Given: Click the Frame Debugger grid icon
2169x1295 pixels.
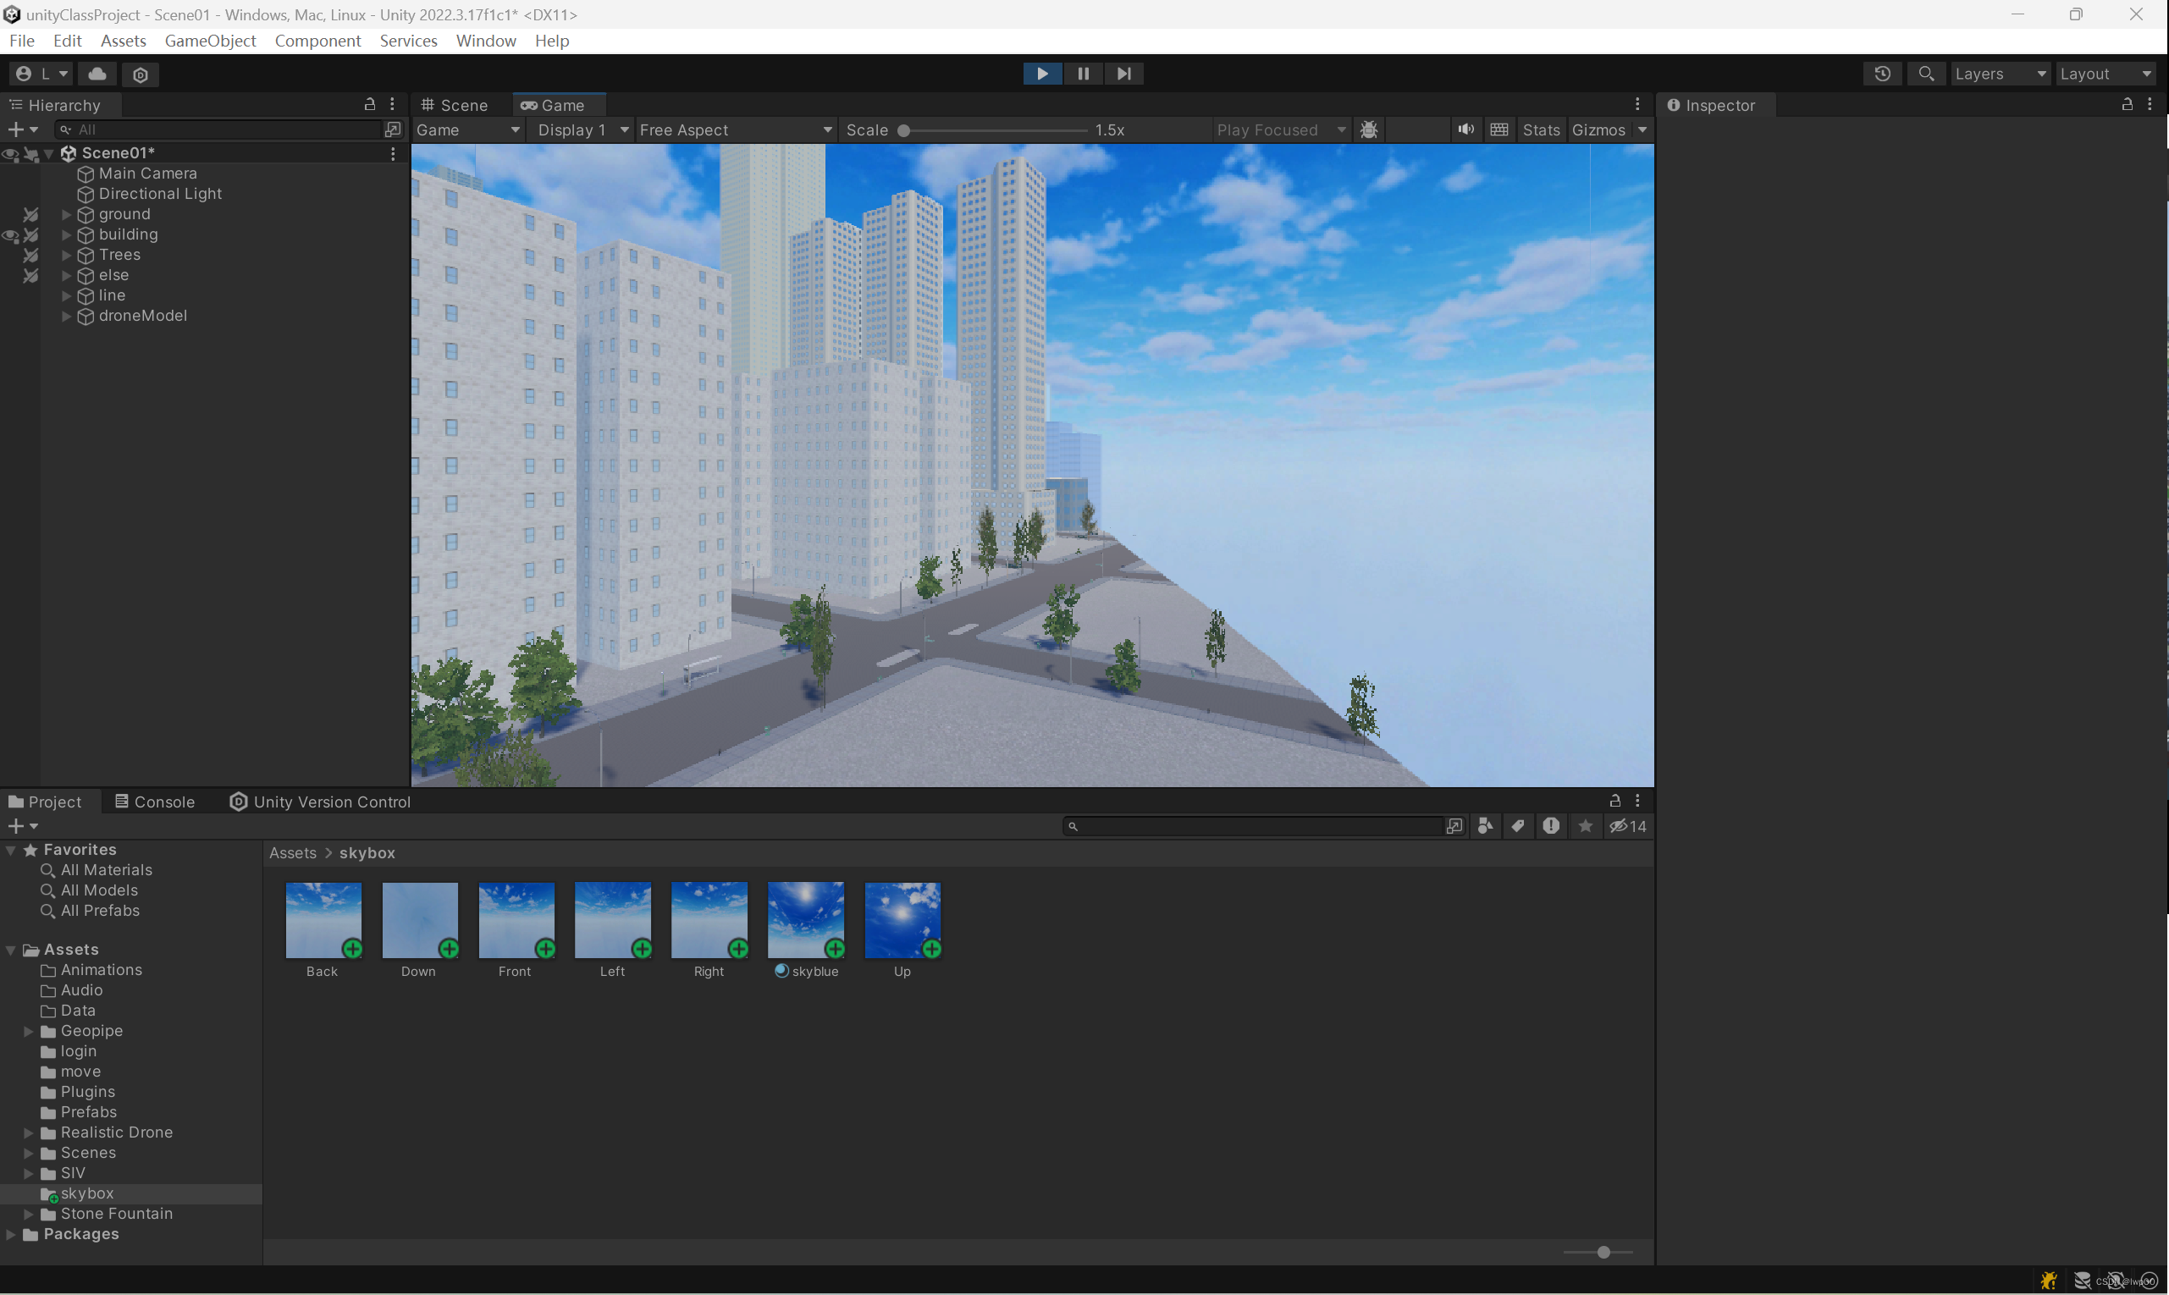Looking at the screenshot, I should [1498, 130].
